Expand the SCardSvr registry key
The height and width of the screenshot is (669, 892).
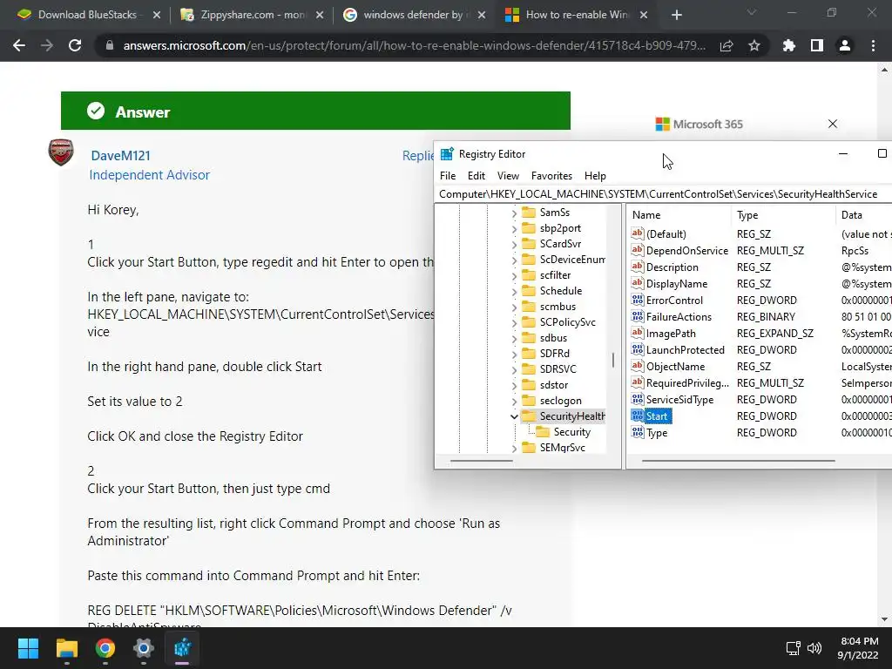tap(514, 244)
